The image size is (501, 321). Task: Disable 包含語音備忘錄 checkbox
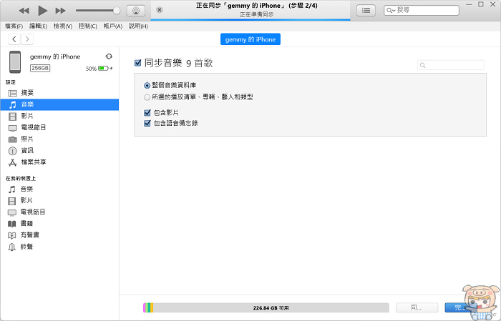pos(147,123)
